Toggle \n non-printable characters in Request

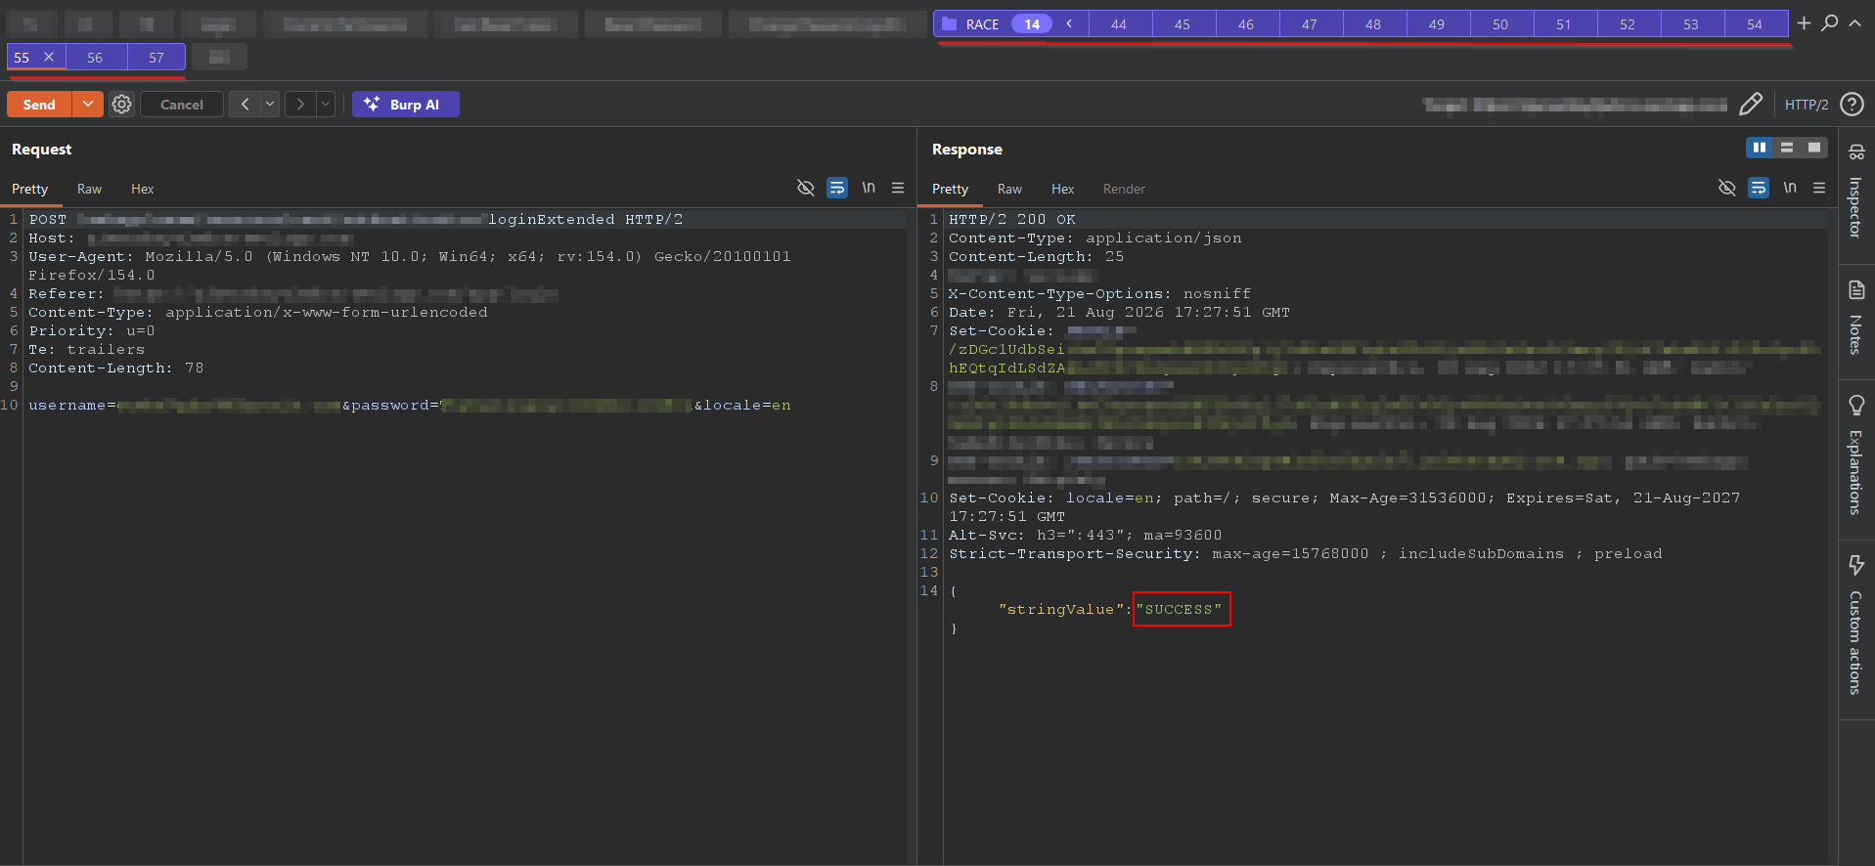pyautogui.click(x=869, y=188)
